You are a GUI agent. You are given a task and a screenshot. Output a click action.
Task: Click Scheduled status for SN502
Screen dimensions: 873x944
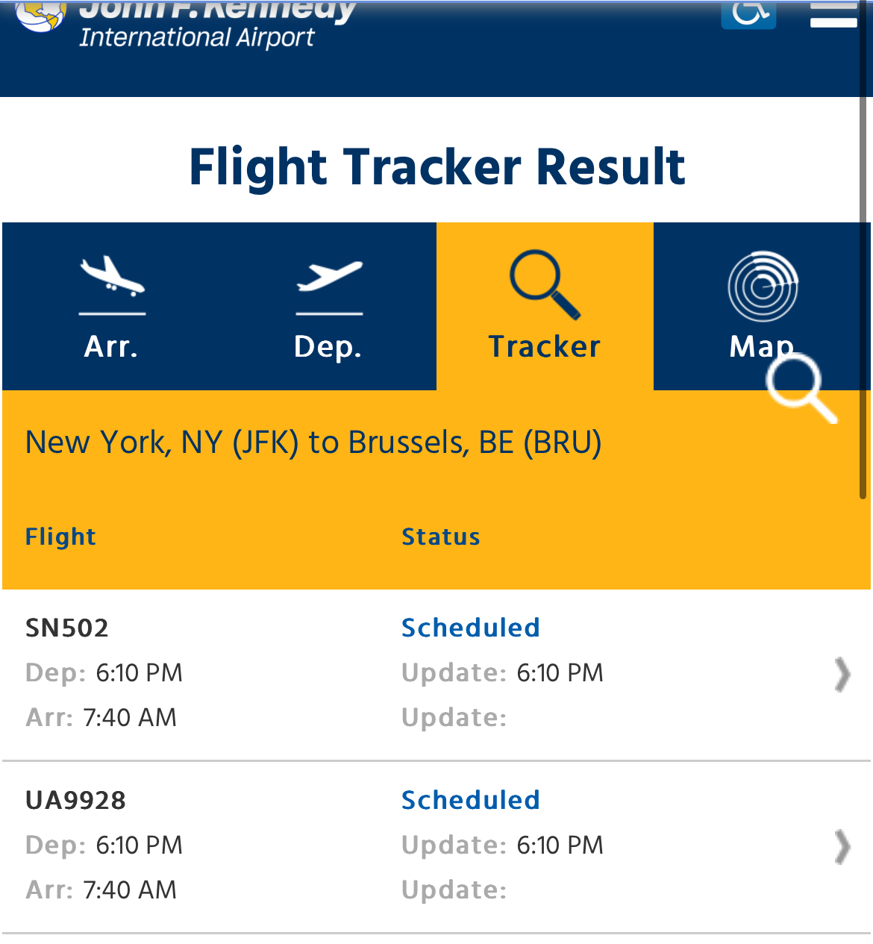pyautogui.click(x=470, y=628)
